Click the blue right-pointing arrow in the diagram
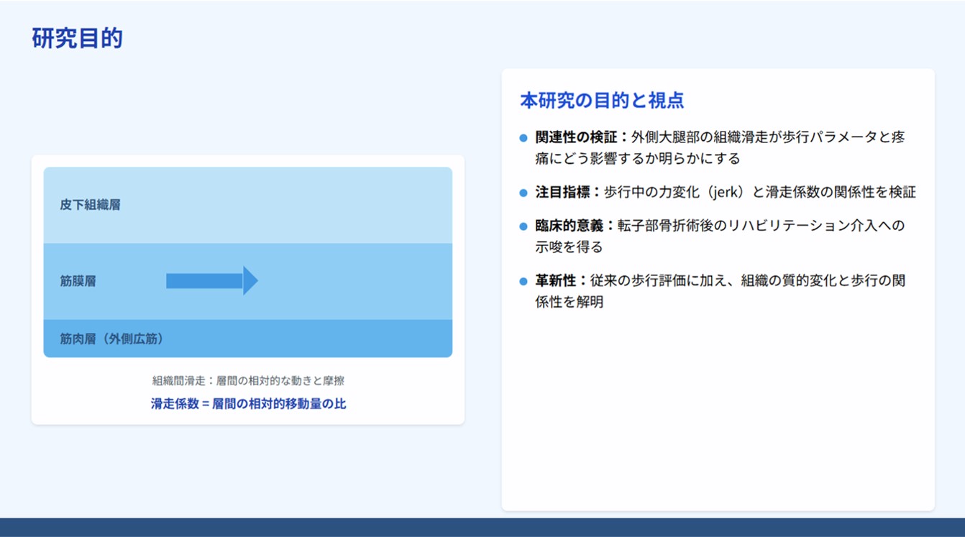Viewport: 965px width, 537px height. 211,281
